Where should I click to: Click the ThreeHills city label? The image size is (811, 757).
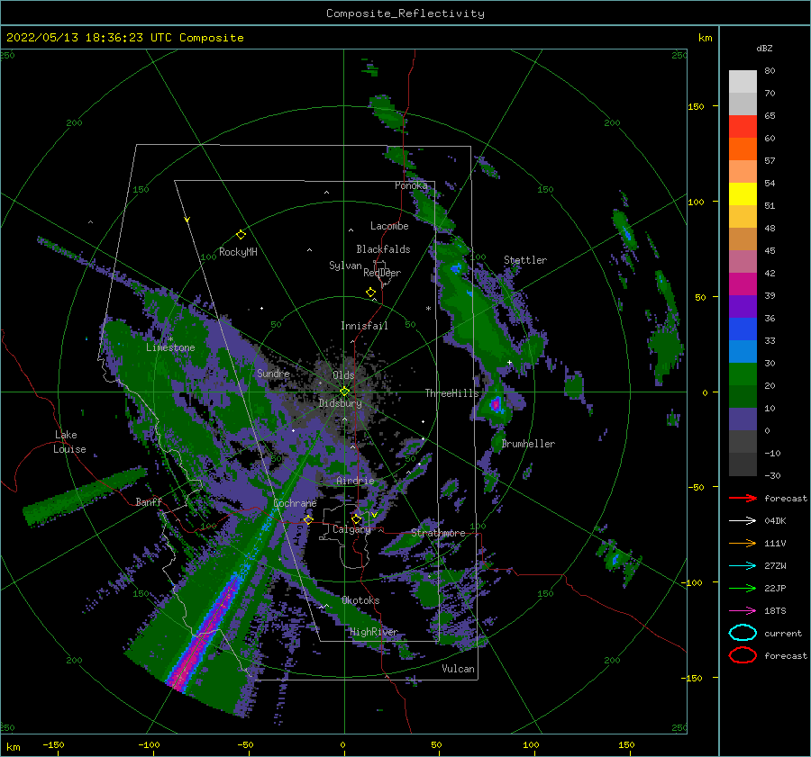(452, 393)
